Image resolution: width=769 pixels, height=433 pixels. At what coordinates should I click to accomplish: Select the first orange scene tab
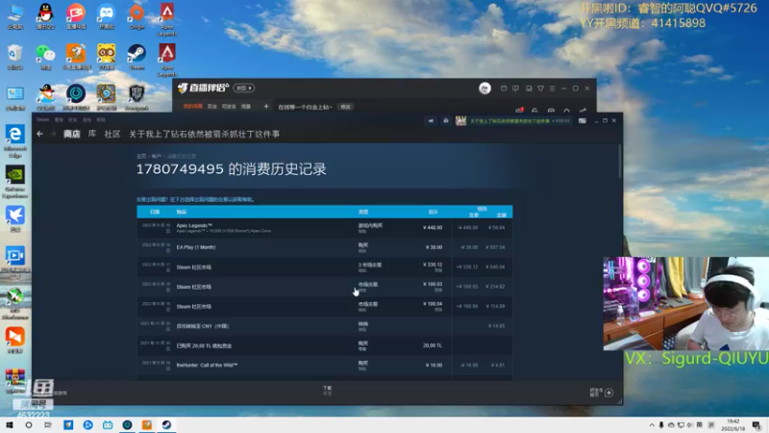coord(193,107)
